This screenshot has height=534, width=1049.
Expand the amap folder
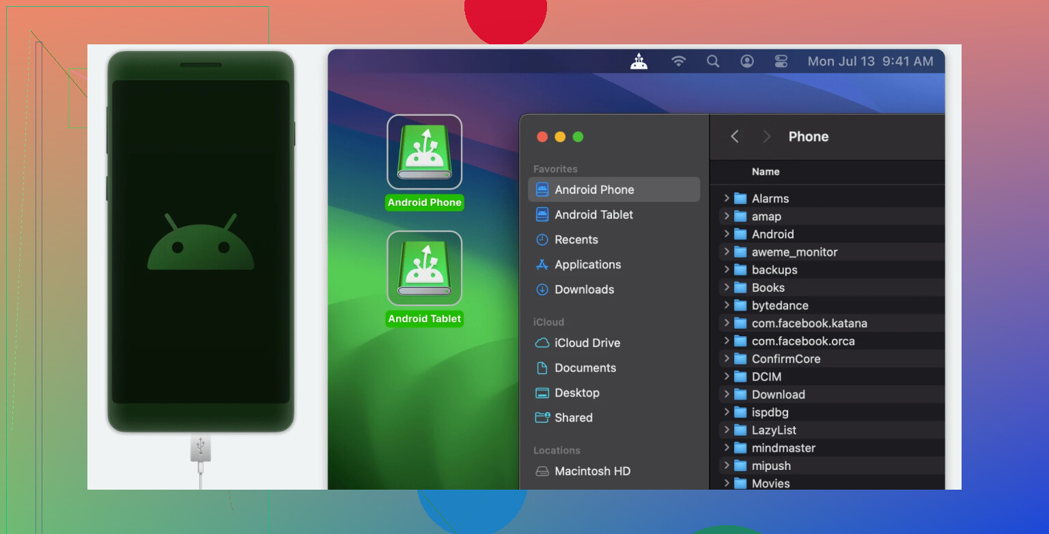coord(727,216)
